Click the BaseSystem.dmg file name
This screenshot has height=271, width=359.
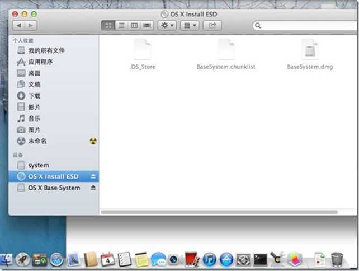pyautogui.click(x=310, y=67)
